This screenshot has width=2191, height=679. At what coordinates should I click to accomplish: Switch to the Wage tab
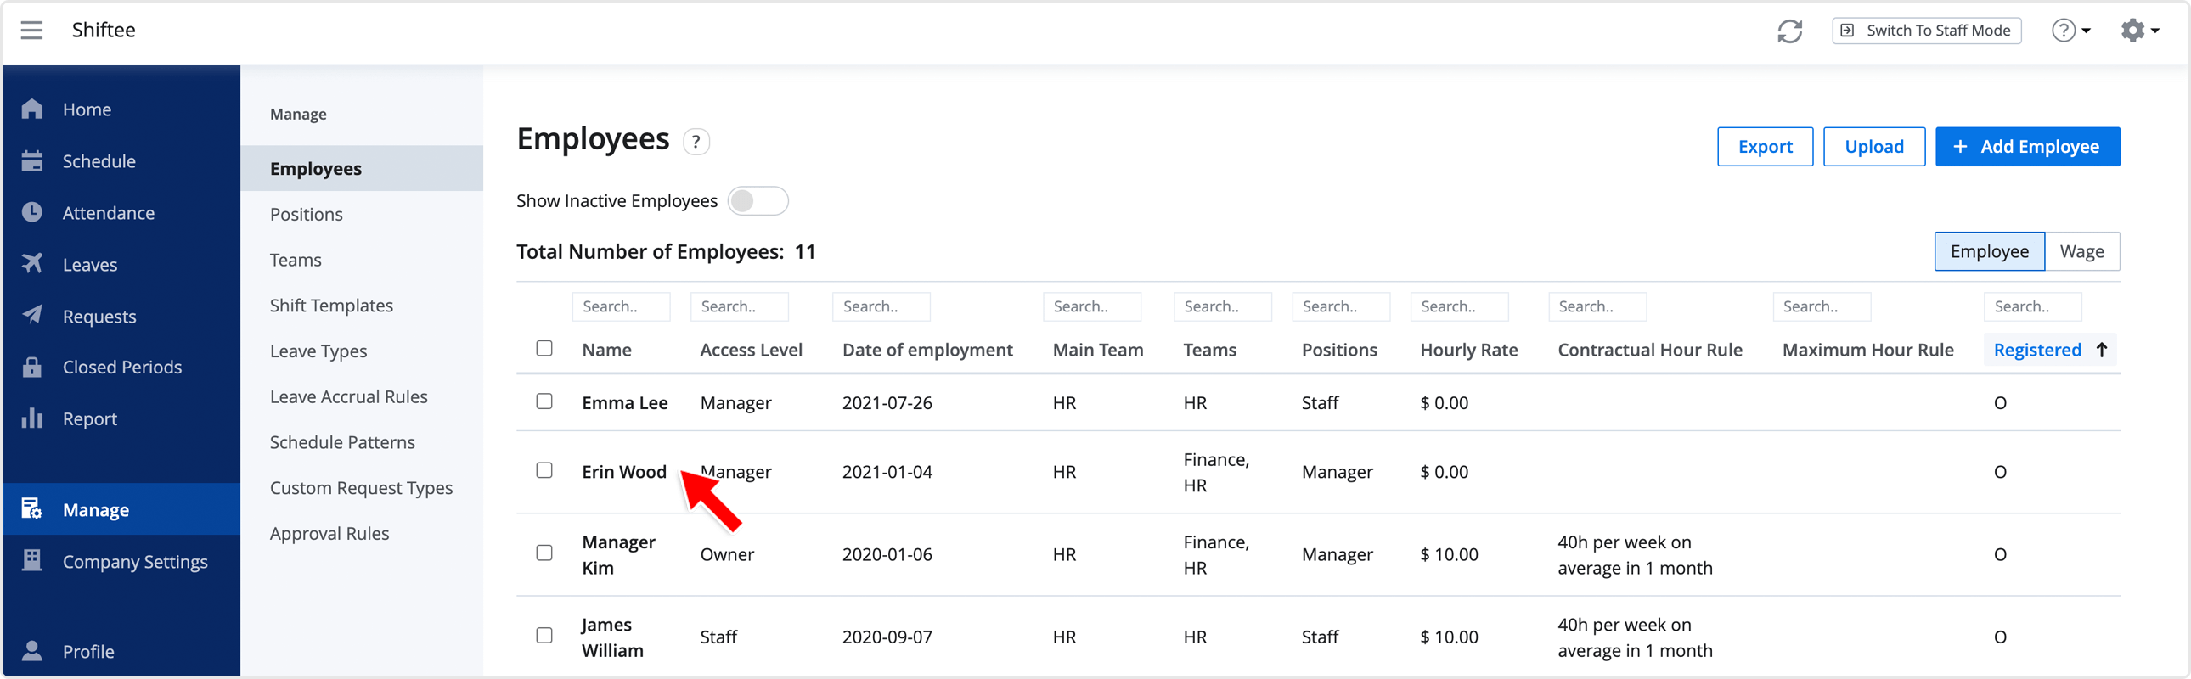2081,251
